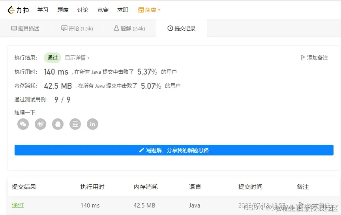
Task: Open the 通过 submission link in table
Action: 18,206
